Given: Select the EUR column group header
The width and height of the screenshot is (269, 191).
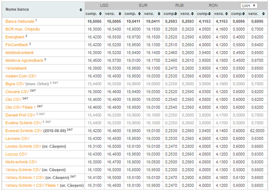Looking at the screenshot, I should point(143,5).
